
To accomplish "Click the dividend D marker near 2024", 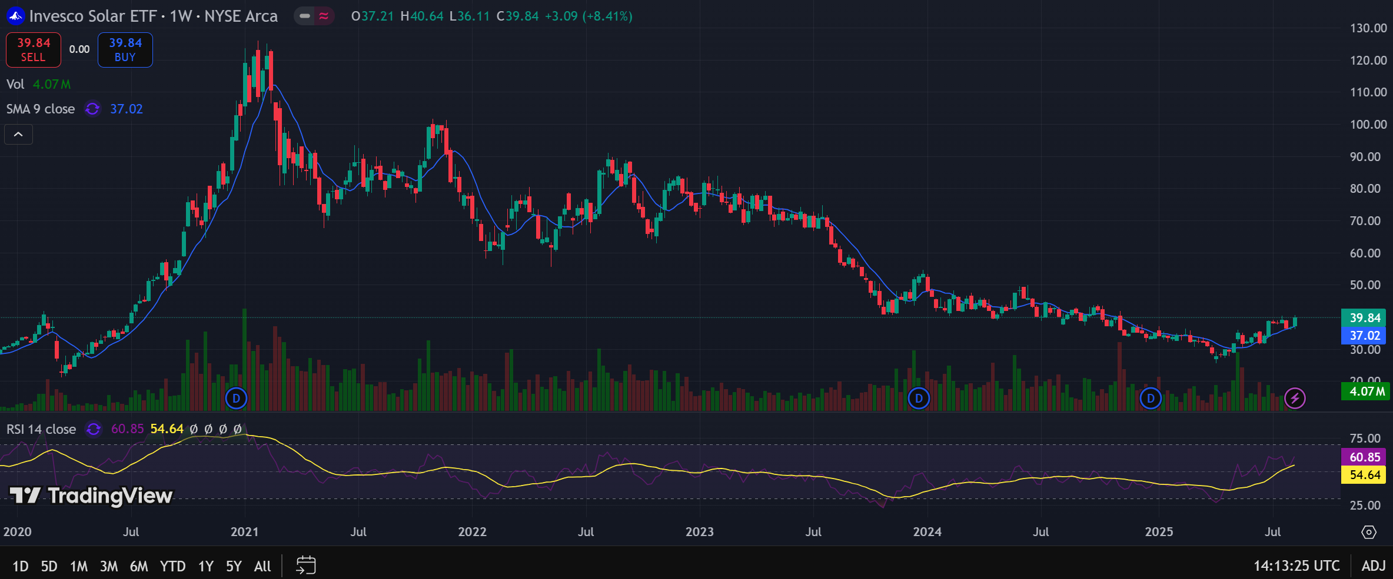I will point(919,399).
